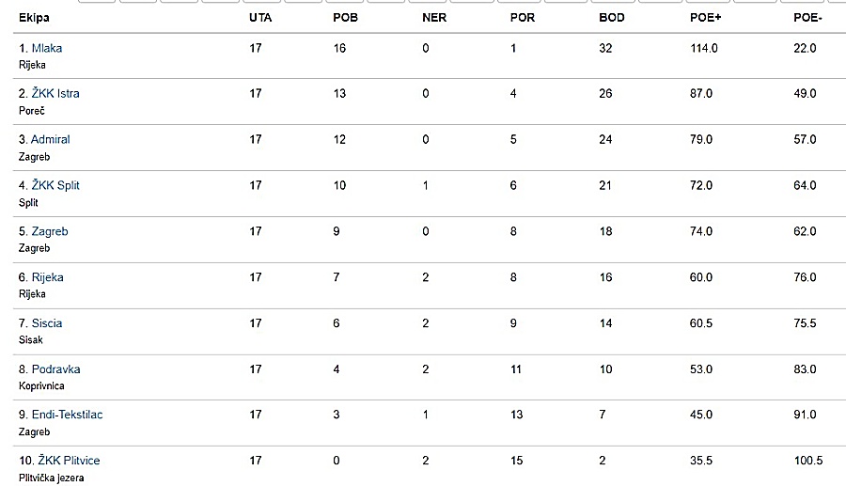Open the Rijeka team link
The height and width of the screenshot is (486, 846).
[48, 277]
